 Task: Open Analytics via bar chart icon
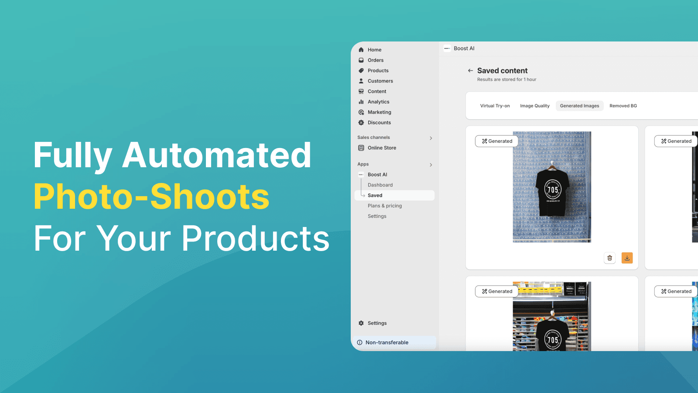tap(361, 102)
